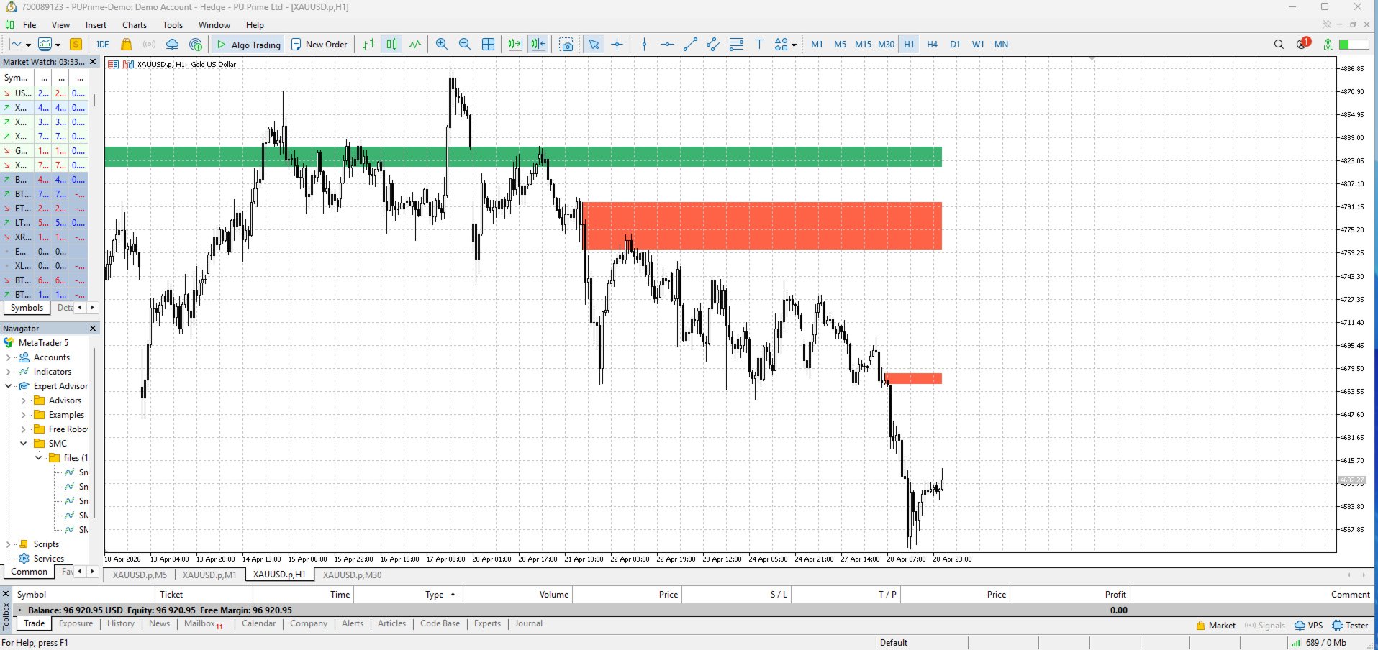Zoom out on the chart
Viewport: 1378px width, 650px height.
465,45
